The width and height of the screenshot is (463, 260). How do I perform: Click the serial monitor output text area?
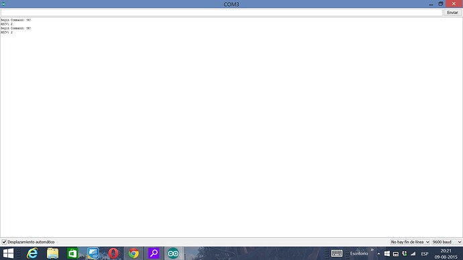coord(232,127)
